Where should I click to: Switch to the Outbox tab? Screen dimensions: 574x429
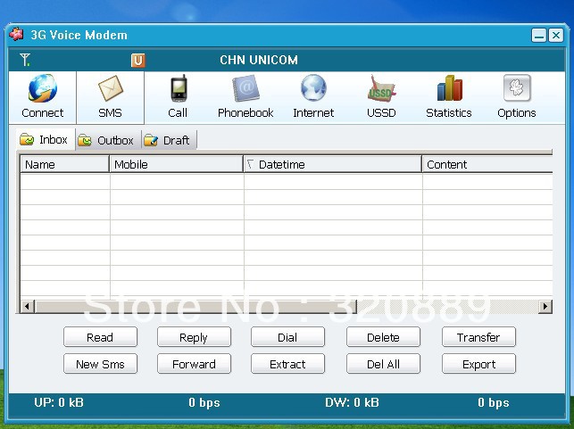108,140
